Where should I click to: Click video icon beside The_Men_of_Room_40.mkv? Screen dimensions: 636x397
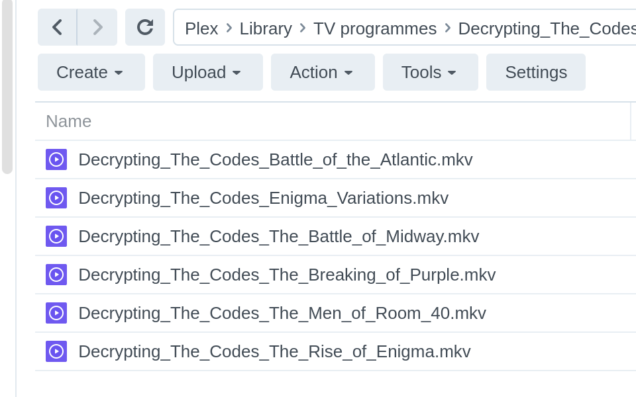click(56, 313)
